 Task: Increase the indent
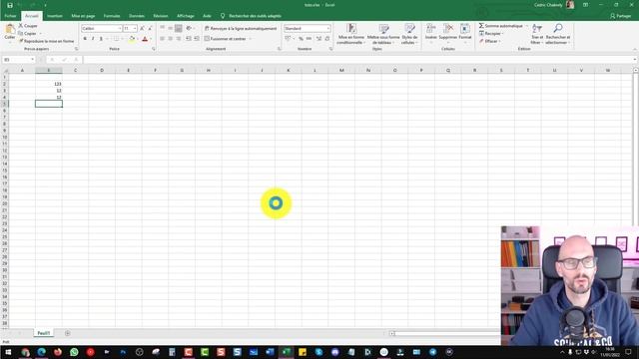tap(197, 39)
